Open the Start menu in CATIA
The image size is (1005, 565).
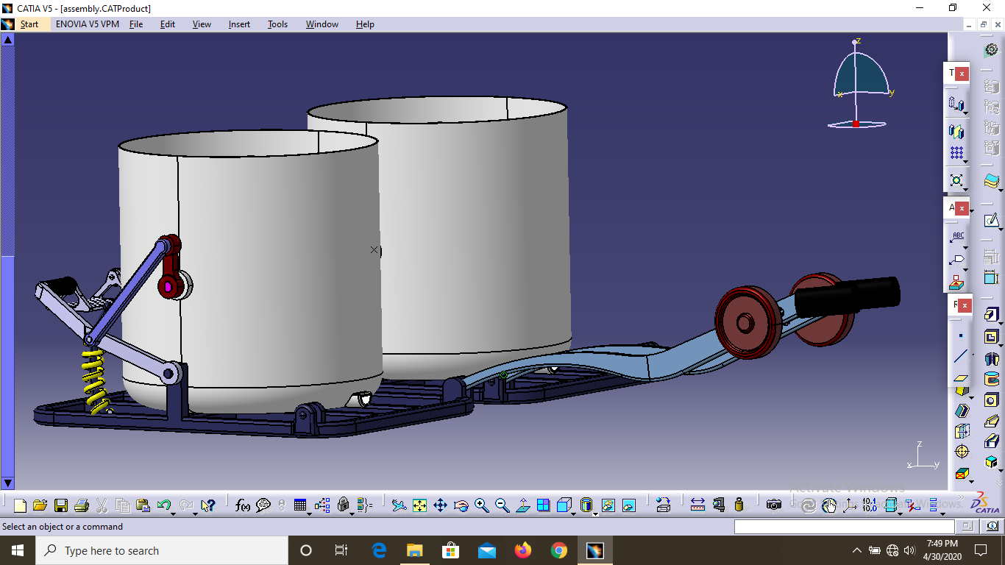29,24
